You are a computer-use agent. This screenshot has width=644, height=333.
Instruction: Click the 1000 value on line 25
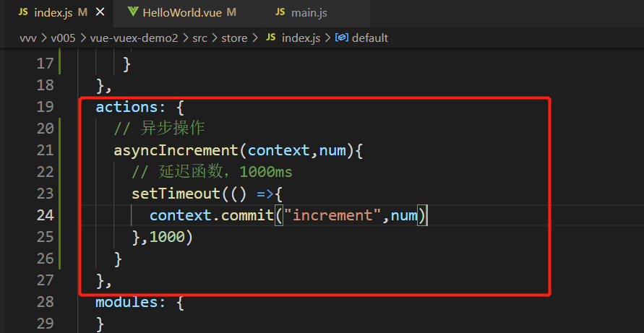[167, 237]
